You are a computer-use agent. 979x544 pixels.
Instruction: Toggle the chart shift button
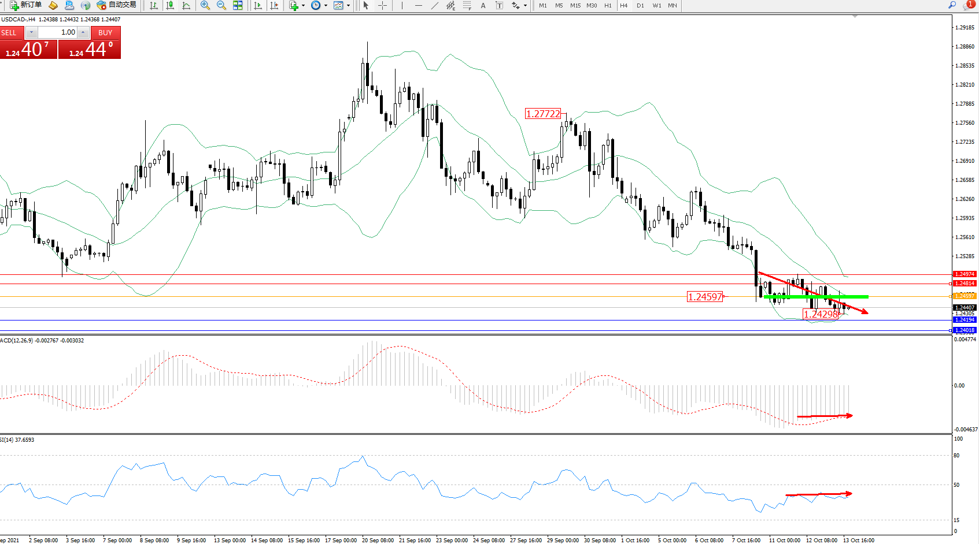click(x=274, y=5)
